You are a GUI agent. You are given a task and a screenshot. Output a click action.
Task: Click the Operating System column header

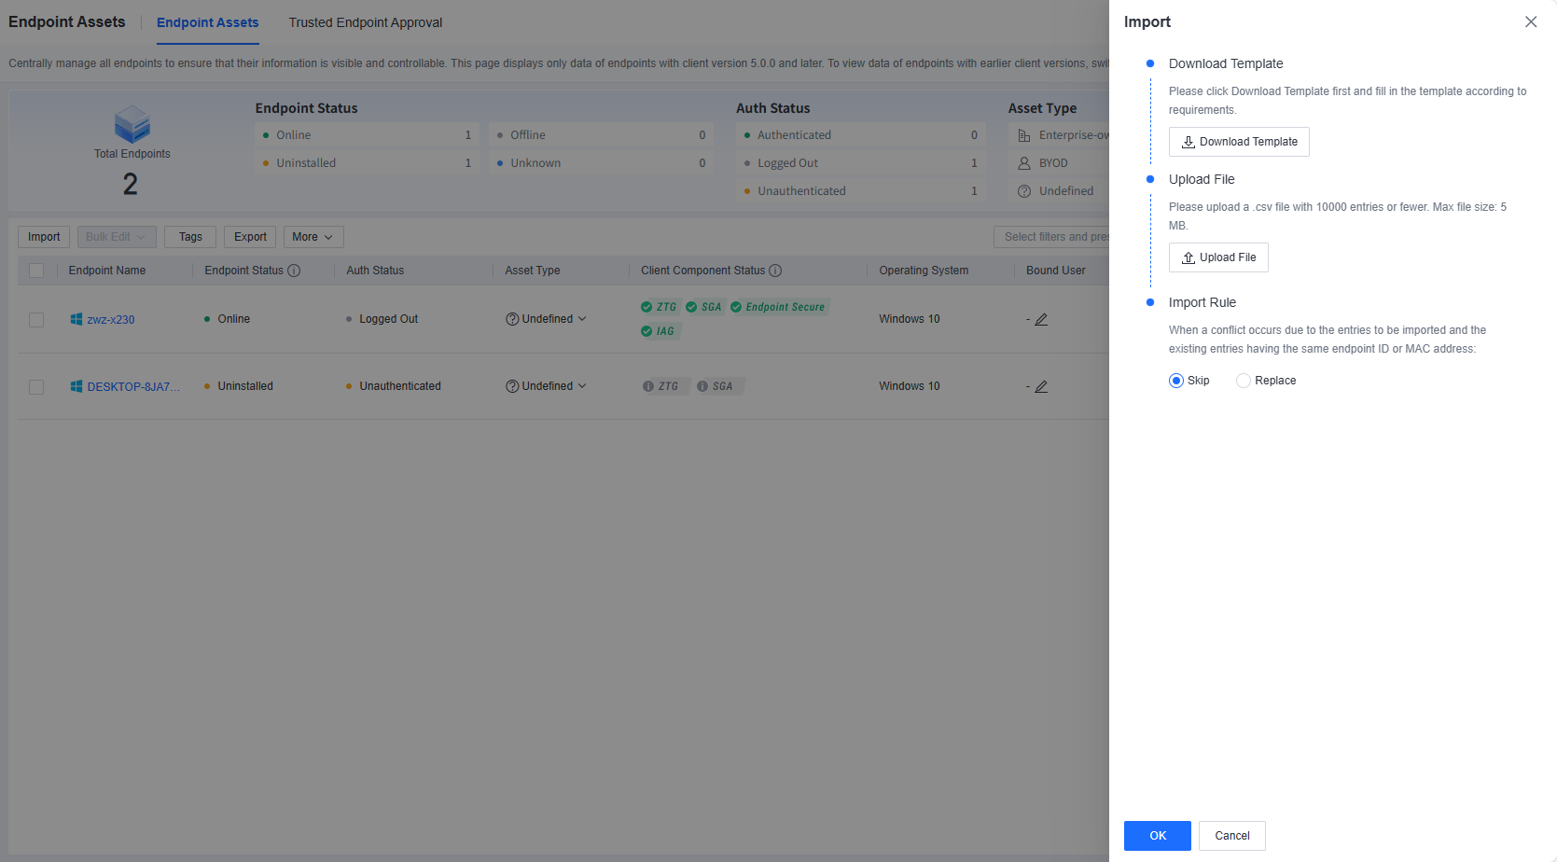pyautogui.click(x=924, y=271)
